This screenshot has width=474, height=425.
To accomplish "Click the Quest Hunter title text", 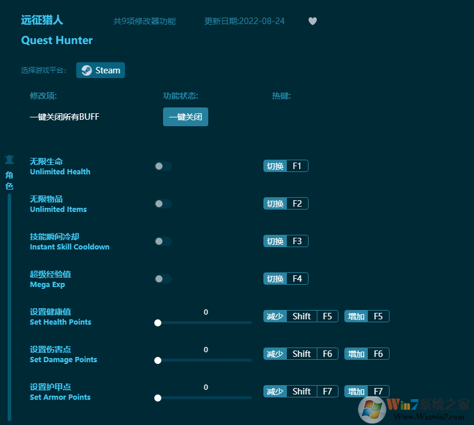I will coord(57,41).
